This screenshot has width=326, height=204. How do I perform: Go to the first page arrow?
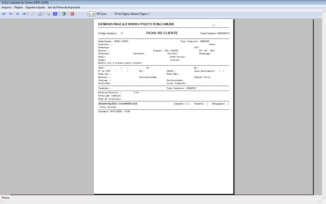click(4, 14)
